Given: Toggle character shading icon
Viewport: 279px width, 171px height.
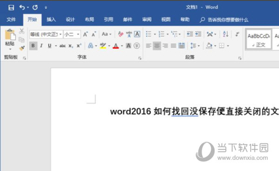Looking at the screenshot, I should point(128,46).
